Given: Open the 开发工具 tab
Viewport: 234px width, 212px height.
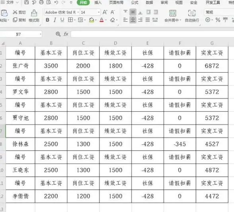Looking at the screenshot, I should coord(213,2).
